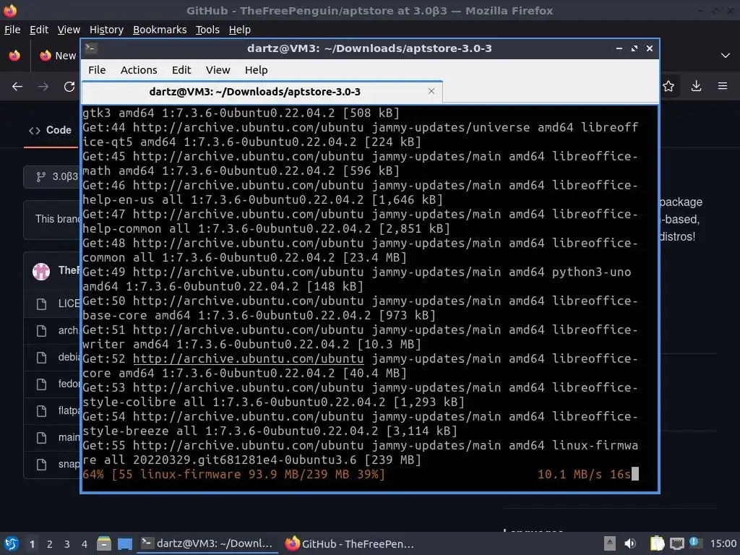
Task: Open the flatpak file row icon
Action: 41,411
